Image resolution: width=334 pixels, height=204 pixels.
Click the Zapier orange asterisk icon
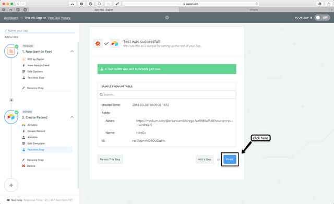click(98, 44)
